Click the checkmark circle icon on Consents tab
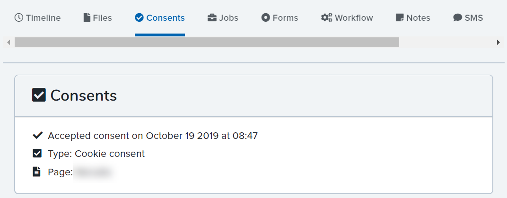 click(139, 18)
